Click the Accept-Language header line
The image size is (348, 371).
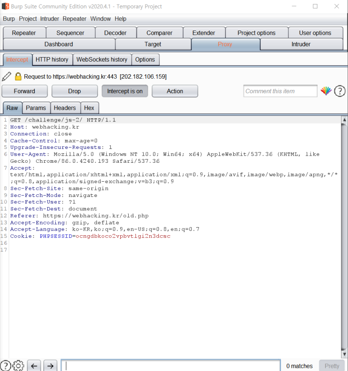[x=105, y=229]
